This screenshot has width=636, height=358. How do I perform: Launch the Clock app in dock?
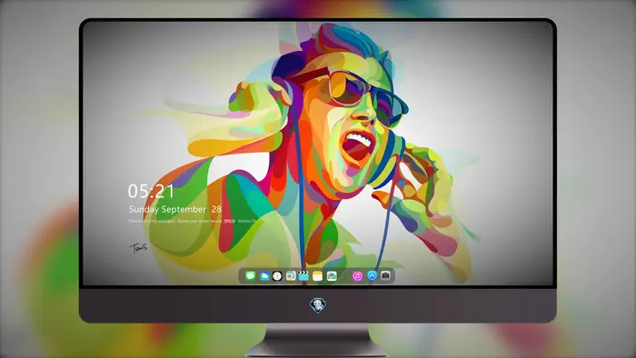[277, 276]
